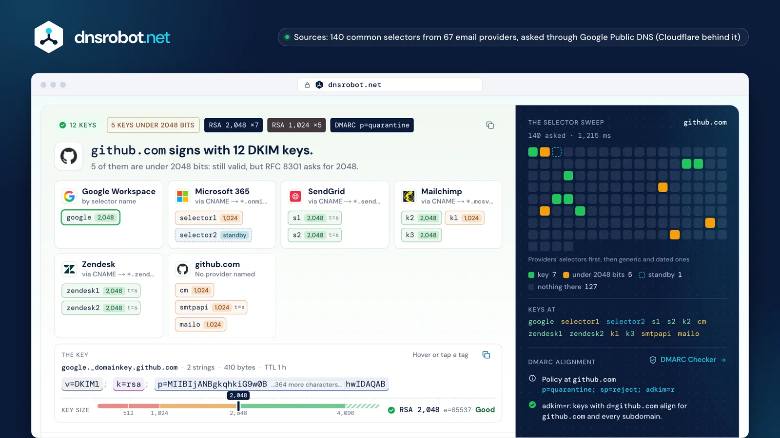The image size is (780, 438).
Task: Click green check icon next to 12 KEYS
Action: click(62, 125)
